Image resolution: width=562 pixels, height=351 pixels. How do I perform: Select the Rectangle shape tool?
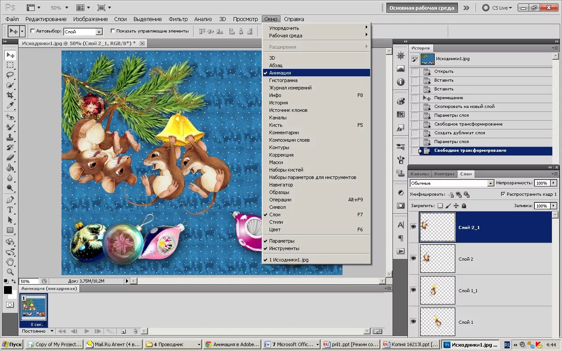10,230
